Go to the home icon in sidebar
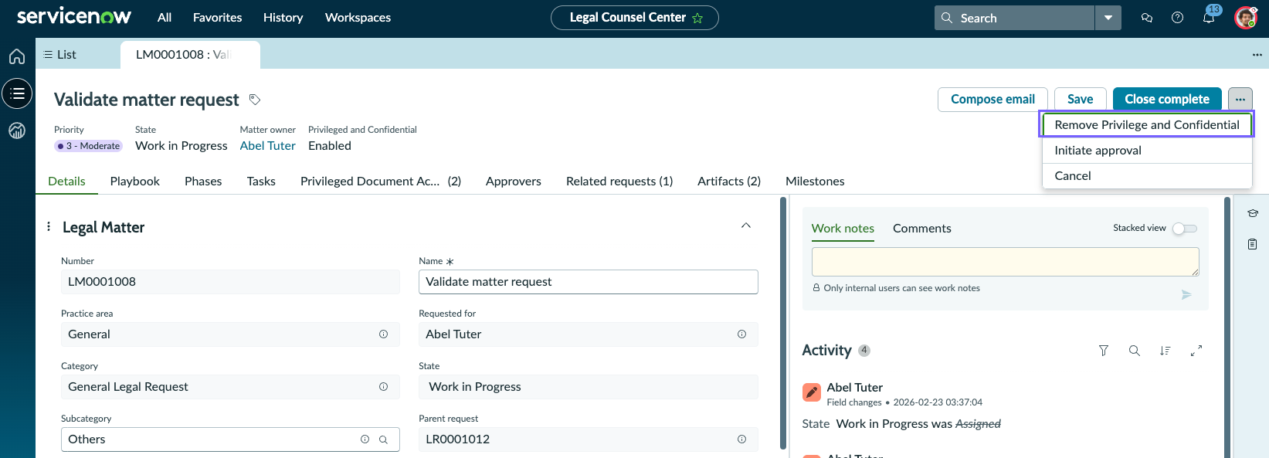This screenshot has height=458, width=1269. click(x=17, y=56)
